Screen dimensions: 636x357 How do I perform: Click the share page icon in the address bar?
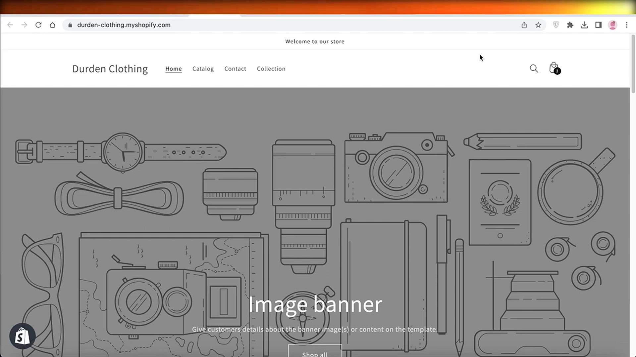[524, 25]
